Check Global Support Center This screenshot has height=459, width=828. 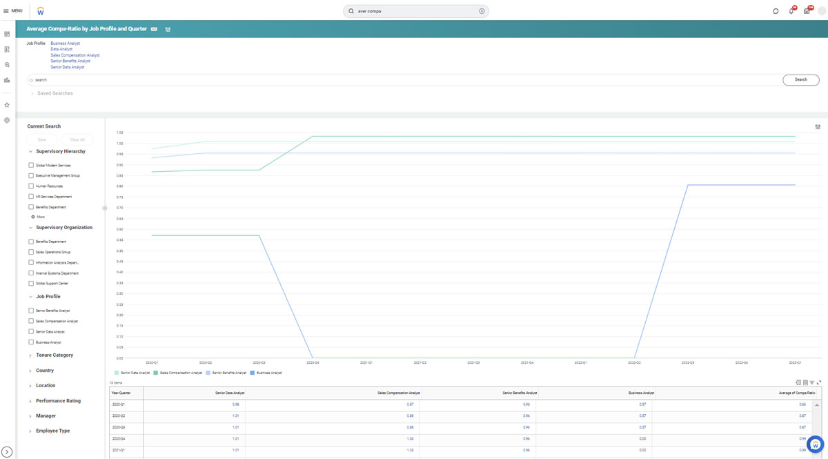[x=31, y=284]
